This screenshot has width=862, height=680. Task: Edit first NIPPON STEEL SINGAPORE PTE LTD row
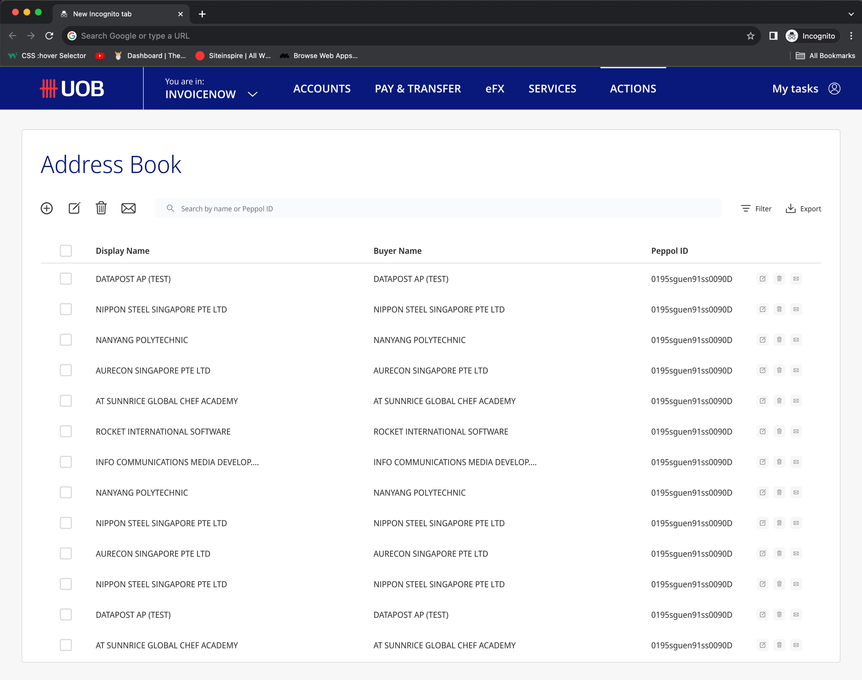(762, 309)
